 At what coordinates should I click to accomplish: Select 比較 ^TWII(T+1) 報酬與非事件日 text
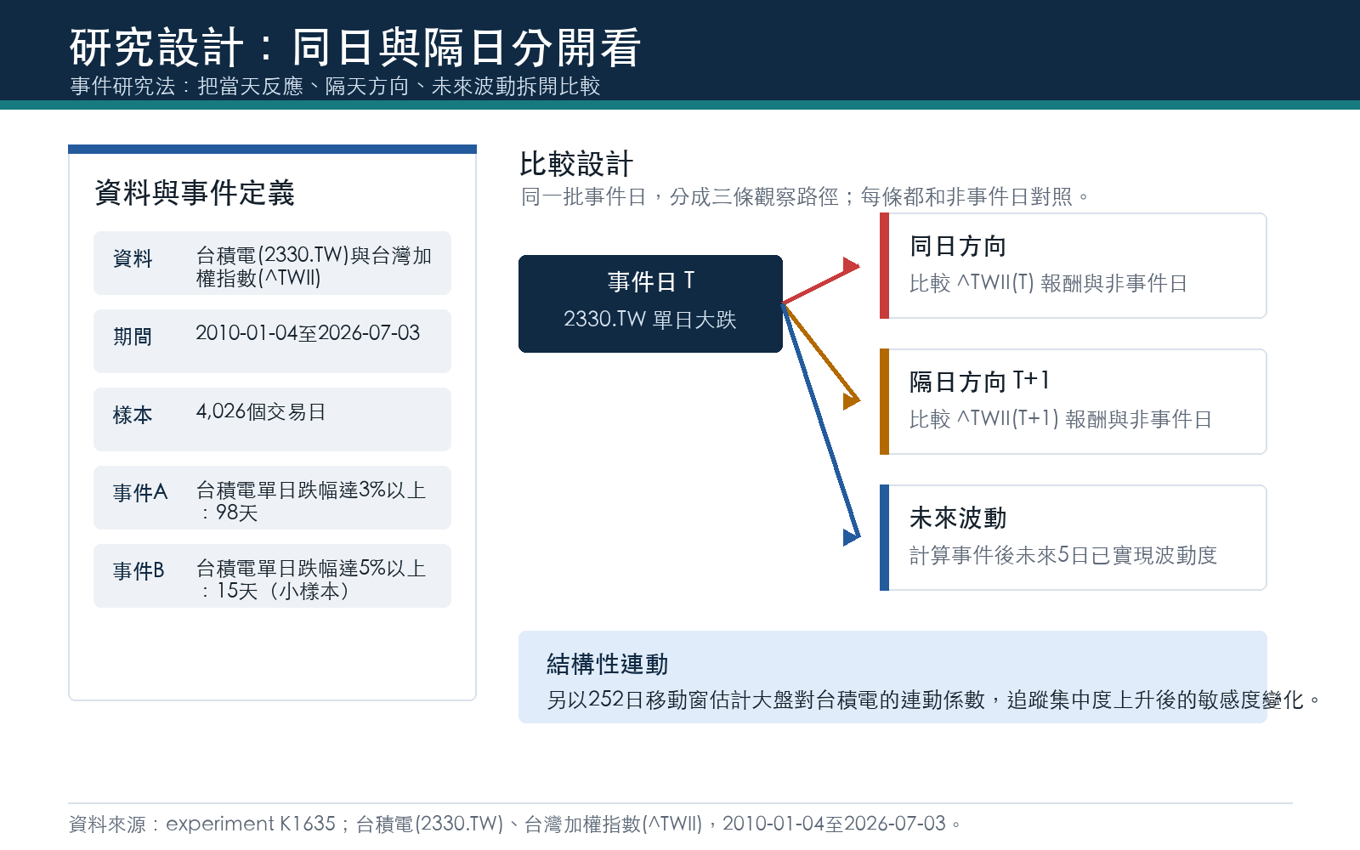pyautogui.click(x=1060, y=419)
